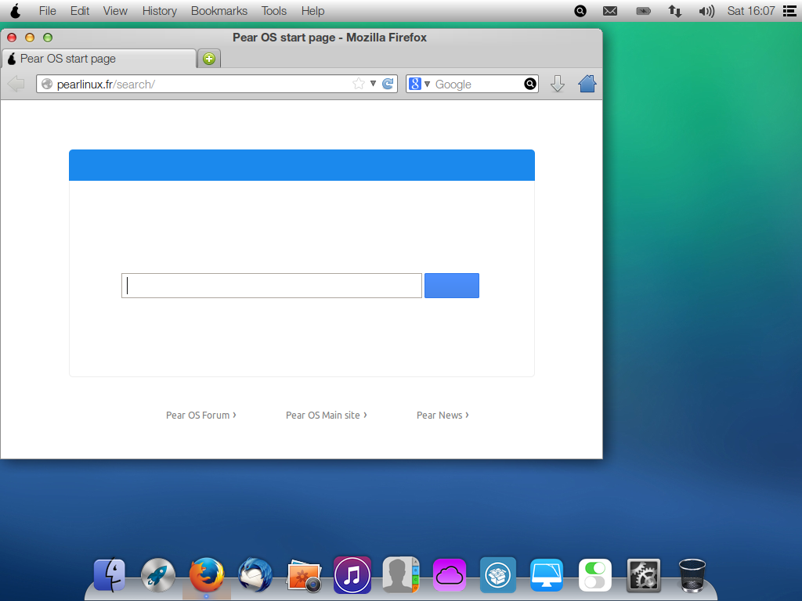Click the Sat 16:07 clock

(751, 11)
